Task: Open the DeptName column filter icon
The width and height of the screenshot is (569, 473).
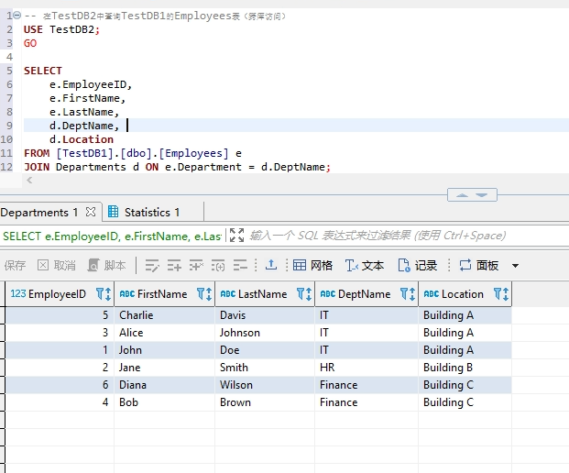Action: tap(403, 293)
